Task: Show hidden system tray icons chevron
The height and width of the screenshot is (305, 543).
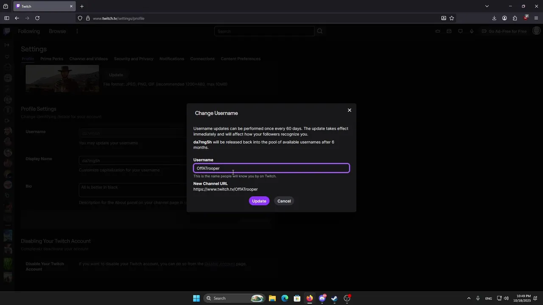Action: (x=469, y=298)
